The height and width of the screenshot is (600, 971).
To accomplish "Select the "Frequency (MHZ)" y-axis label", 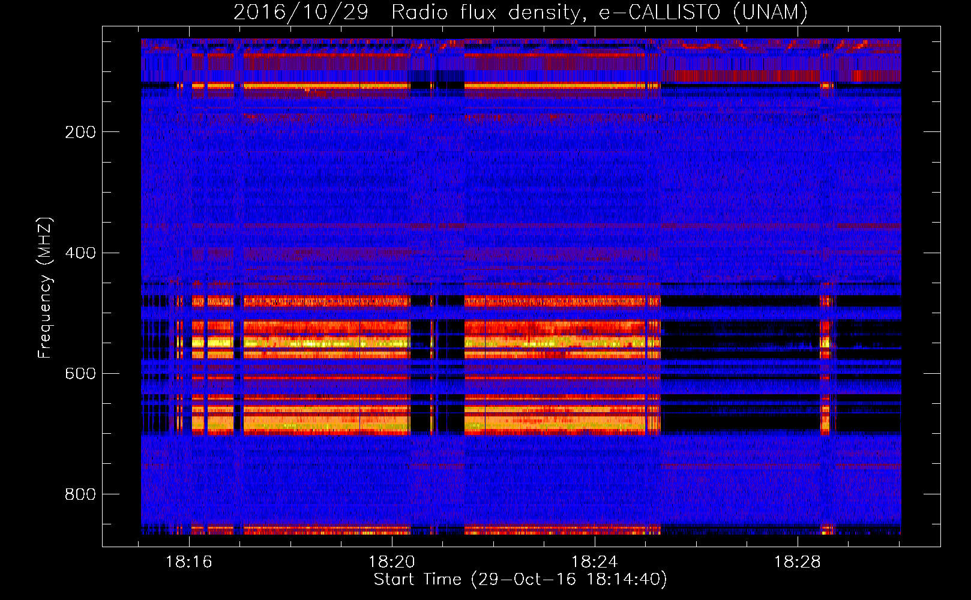I will [x=45, y=288].
